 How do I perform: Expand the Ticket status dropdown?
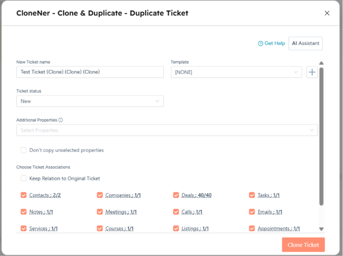(90, 101)
